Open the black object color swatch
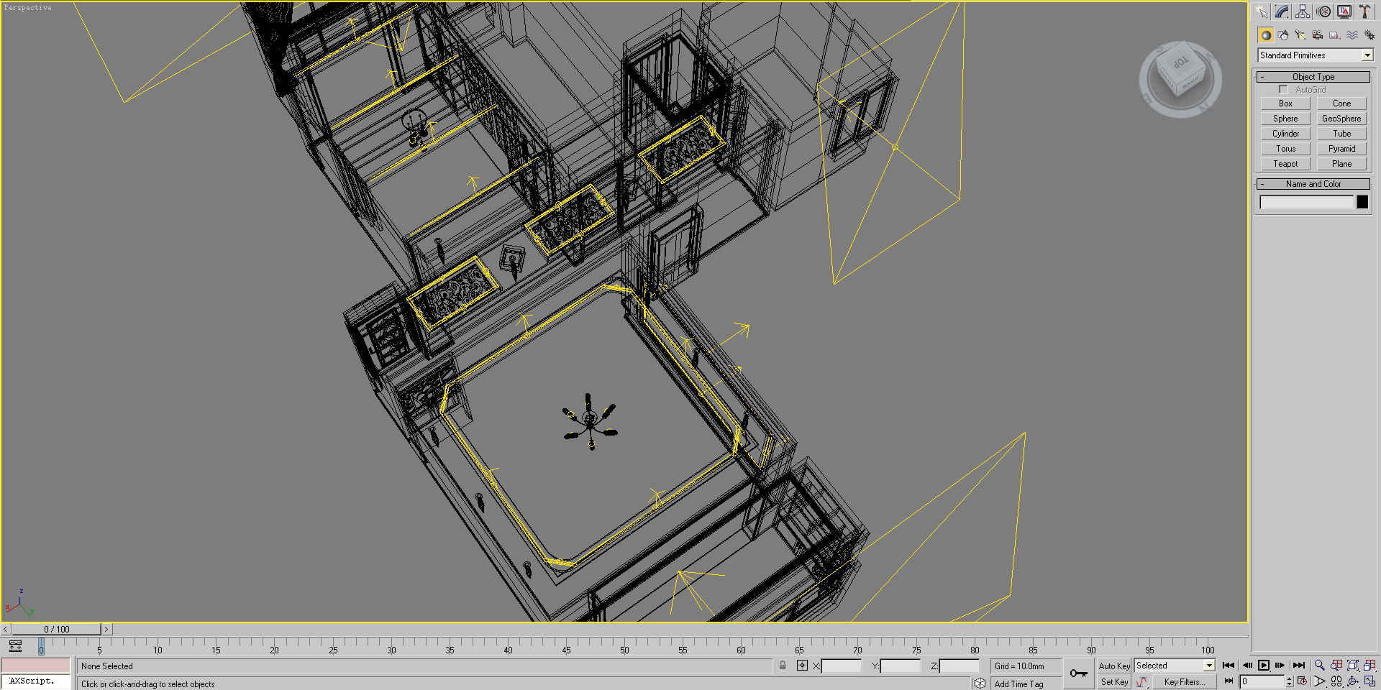Image resolution: width=1381 pixels, height=690 pixels. click(1362, 203)
